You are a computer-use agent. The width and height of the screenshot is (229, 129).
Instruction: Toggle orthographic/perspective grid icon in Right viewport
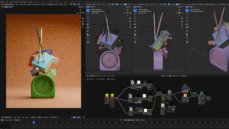pyautogui.click(x=130, y=27)
